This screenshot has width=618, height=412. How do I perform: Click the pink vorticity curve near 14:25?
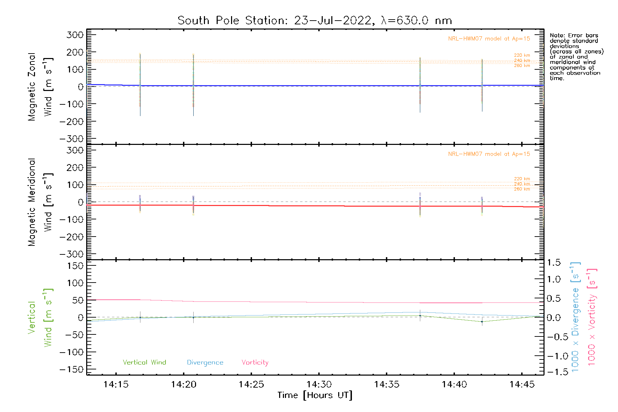click(x=251, y=302)
